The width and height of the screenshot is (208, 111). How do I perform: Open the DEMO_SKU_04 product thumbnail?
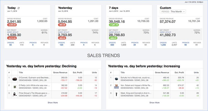[x=15, y=87]
